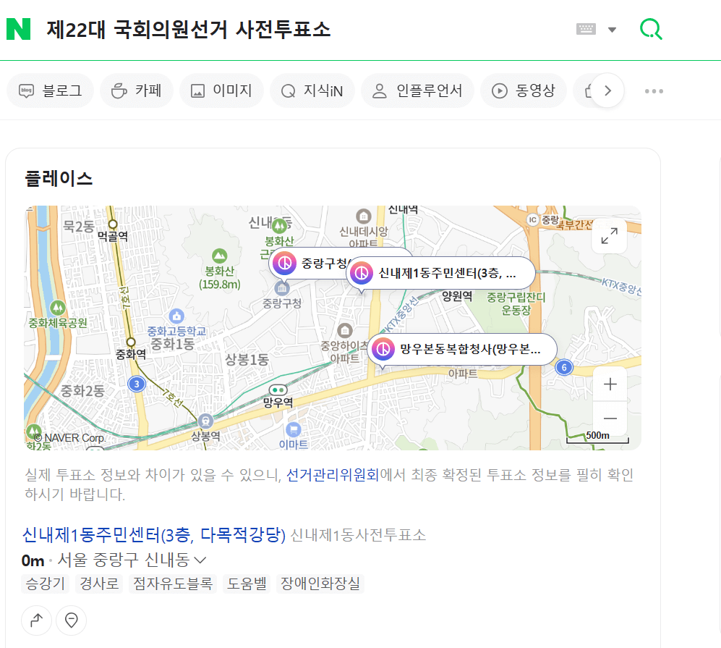This screenshot has height=648, width=721.
Task: Click the share arrow icon below the place
Action: click(36, 620)
